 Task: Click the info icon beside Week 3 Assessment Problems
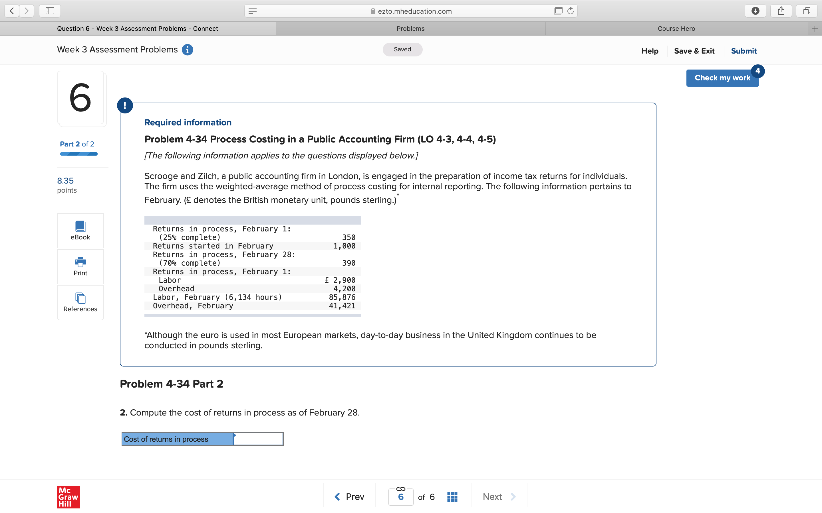pyautogui.click(x=187, y=50)
